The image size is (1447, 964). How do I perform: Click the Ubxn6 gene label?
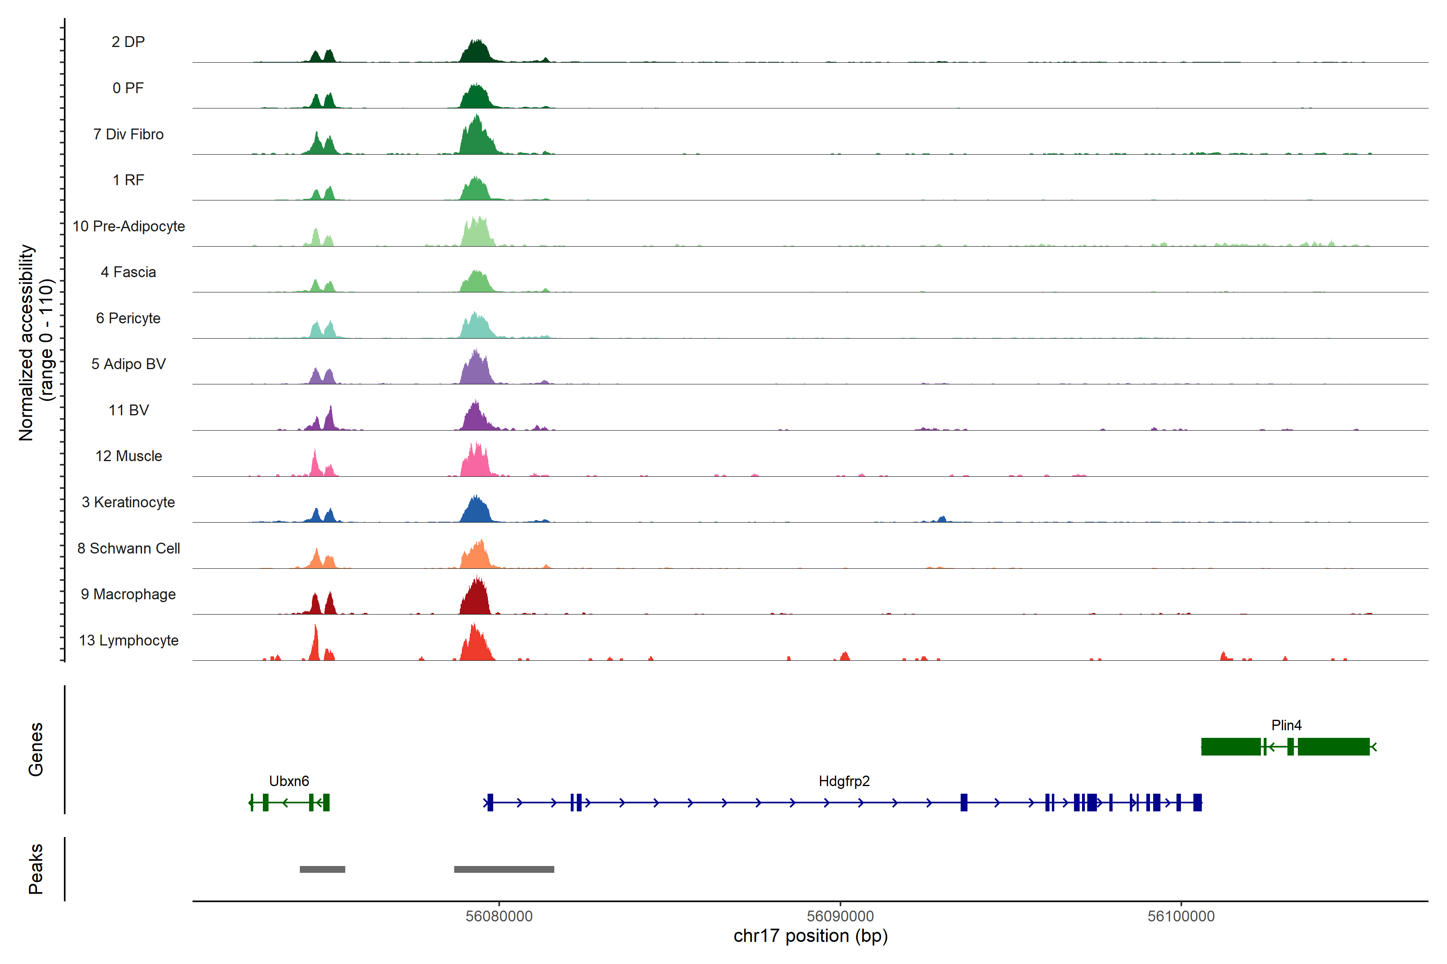point(289,781)
